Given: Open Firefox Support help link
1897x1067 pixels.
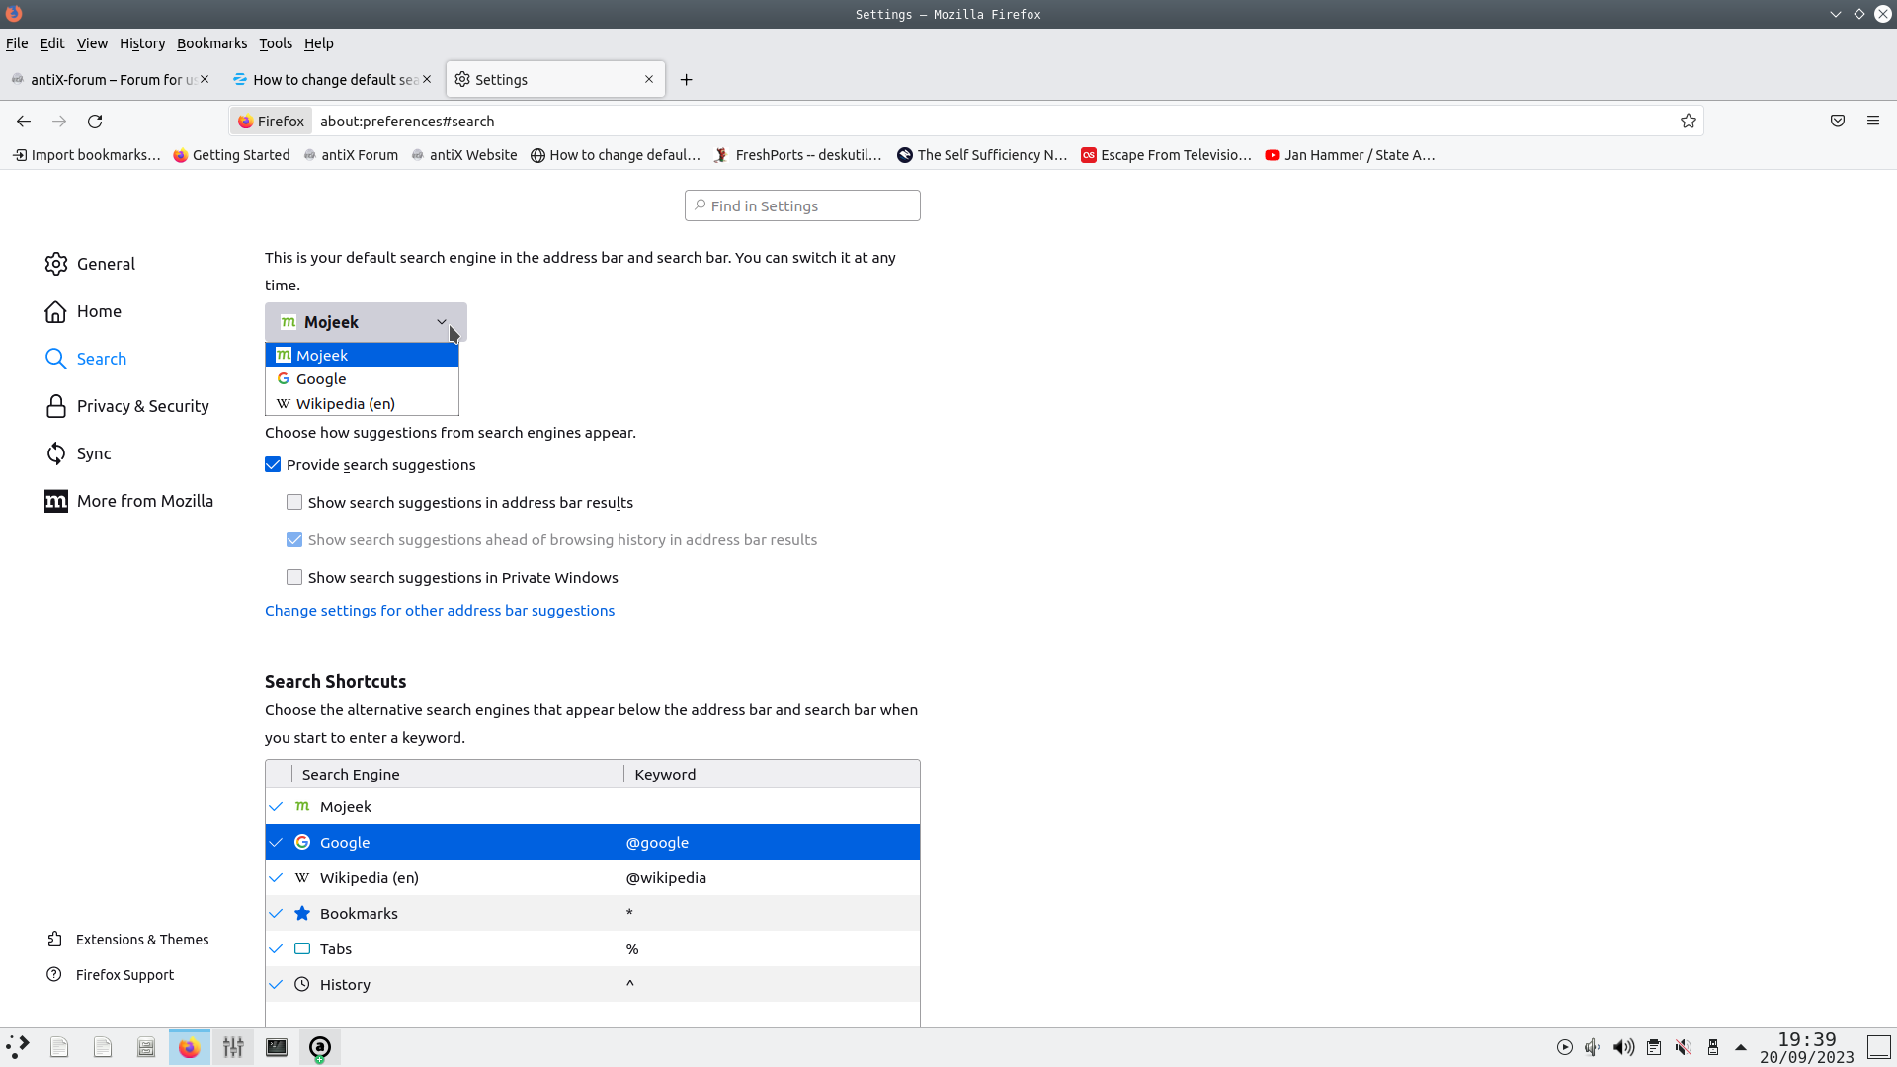Looking at the screenshot, I should coord(110,975).
